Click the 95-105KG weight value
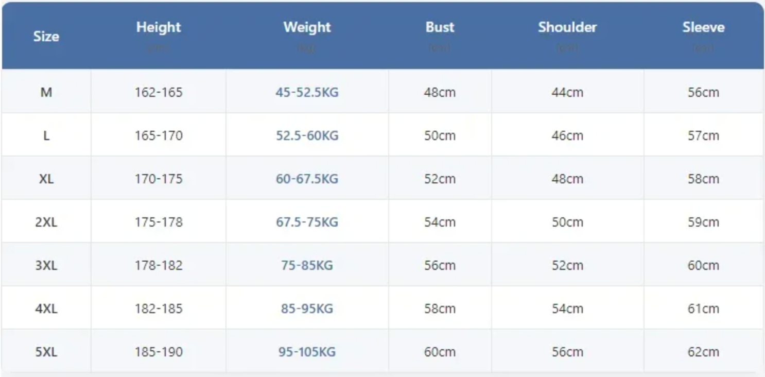The image size is (765, 377). (307, 352)
